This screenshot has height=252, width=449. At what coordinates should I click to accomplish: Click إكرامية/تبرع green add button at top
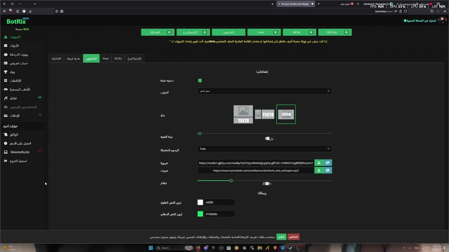pos(193,32)
